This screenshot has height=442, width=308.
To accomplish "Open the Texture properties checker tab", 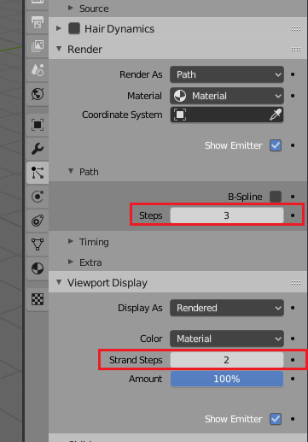I will point(38,299).
